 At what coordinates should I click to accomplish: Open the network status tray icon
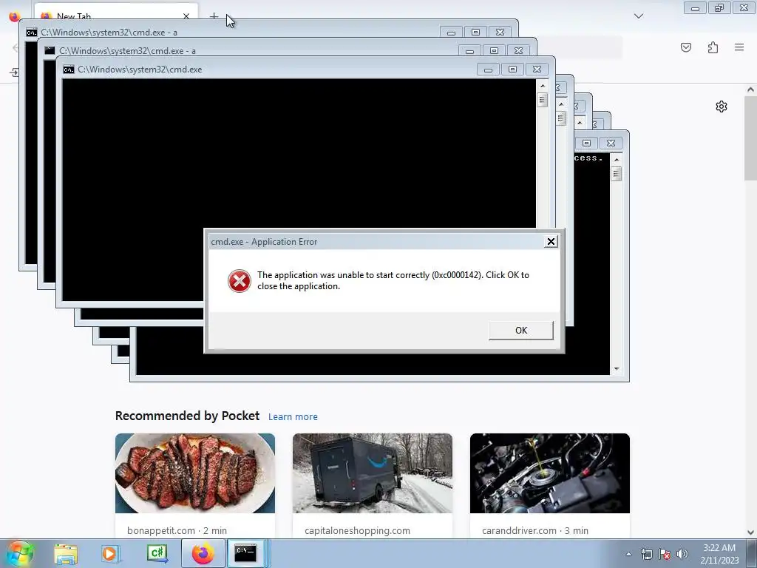(x=646, y=554)
